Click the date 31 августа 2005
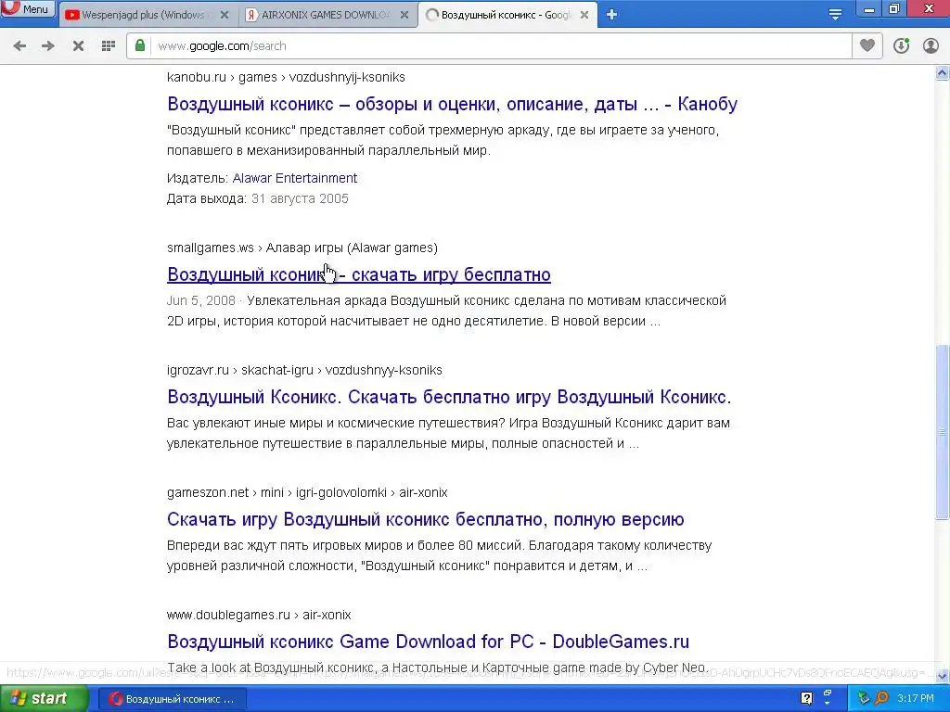This screenshot has height=712, width=950. [x=300, y=198]
